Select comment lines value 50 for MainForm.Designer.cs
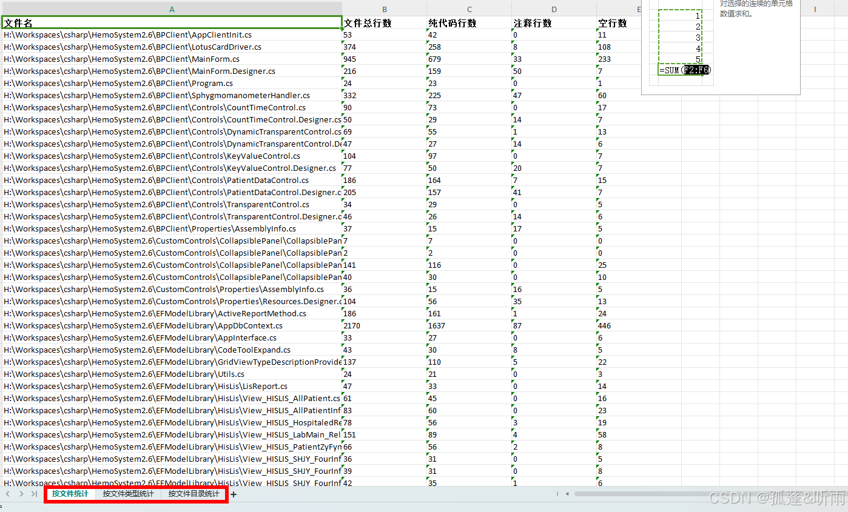This screenshot has width=848, height=512. 554,71
